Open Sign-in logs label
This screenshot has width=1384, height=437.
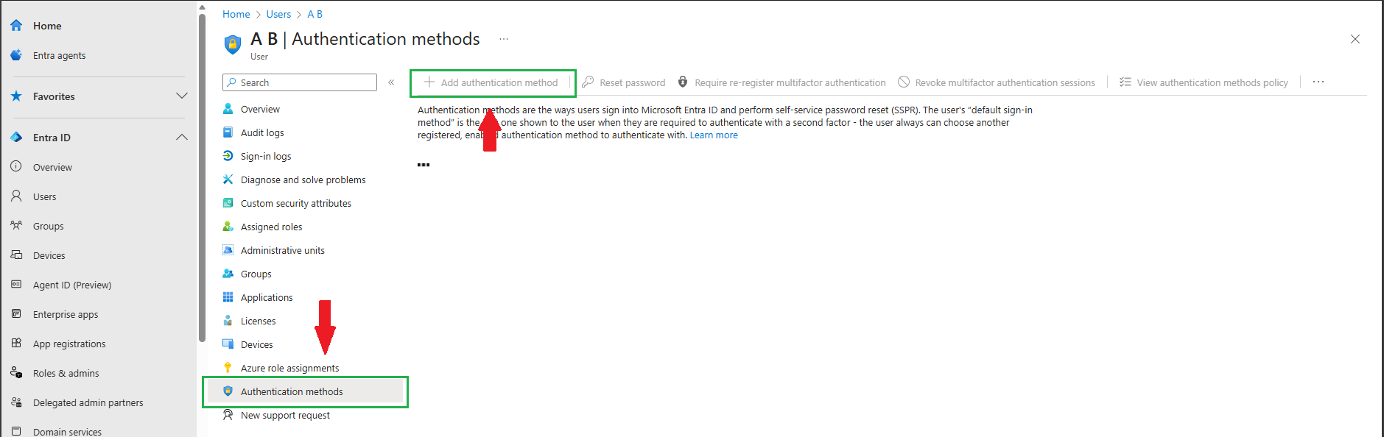266,156
